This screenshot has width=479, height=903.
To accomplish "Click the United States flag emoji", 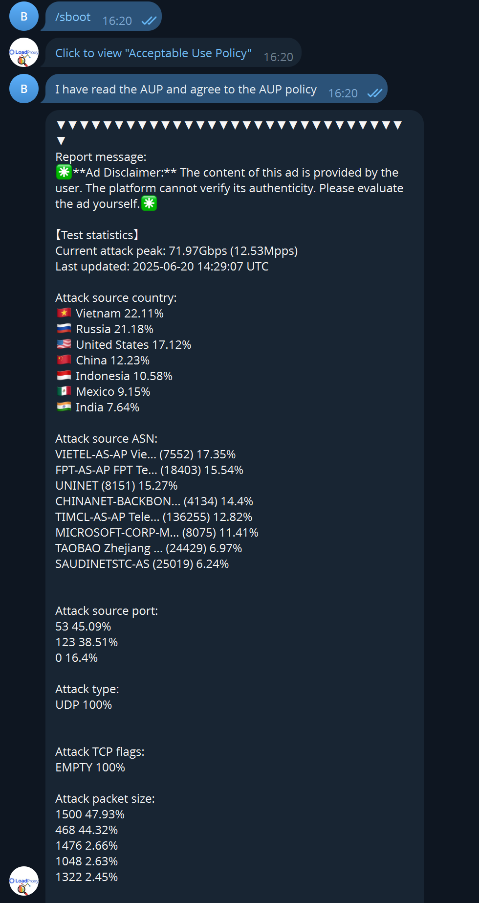I will point(64,344).
